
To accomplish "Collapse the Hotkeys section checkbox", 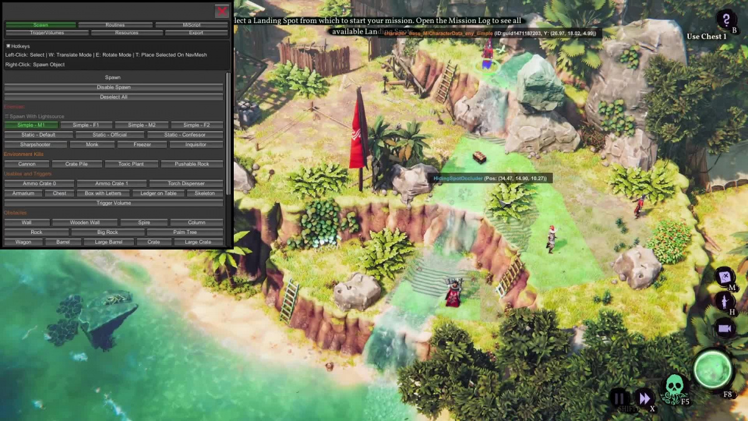I will pyautogui.click(x=8, y=46).
